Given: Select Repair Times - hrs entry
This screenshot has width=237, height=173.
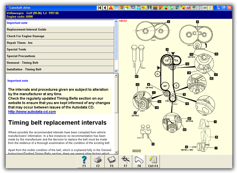Looking at the screenshot, I should pyautogui.click(x=60, y=43).
